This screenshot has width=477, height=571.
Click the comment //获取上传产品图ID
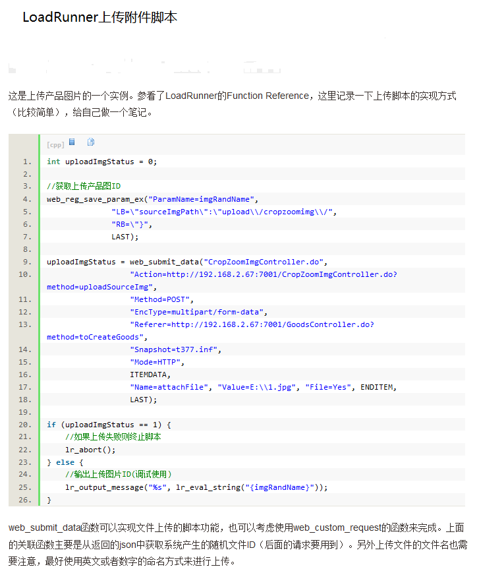point(84,186)
